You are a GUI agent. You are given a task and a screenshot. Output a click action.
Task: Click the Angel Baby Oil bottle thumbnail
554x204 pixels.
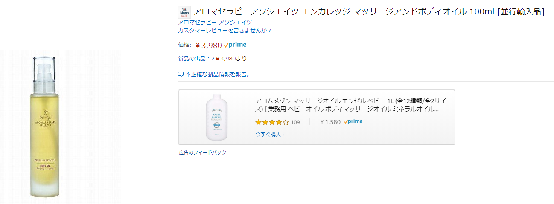(217, 118)
